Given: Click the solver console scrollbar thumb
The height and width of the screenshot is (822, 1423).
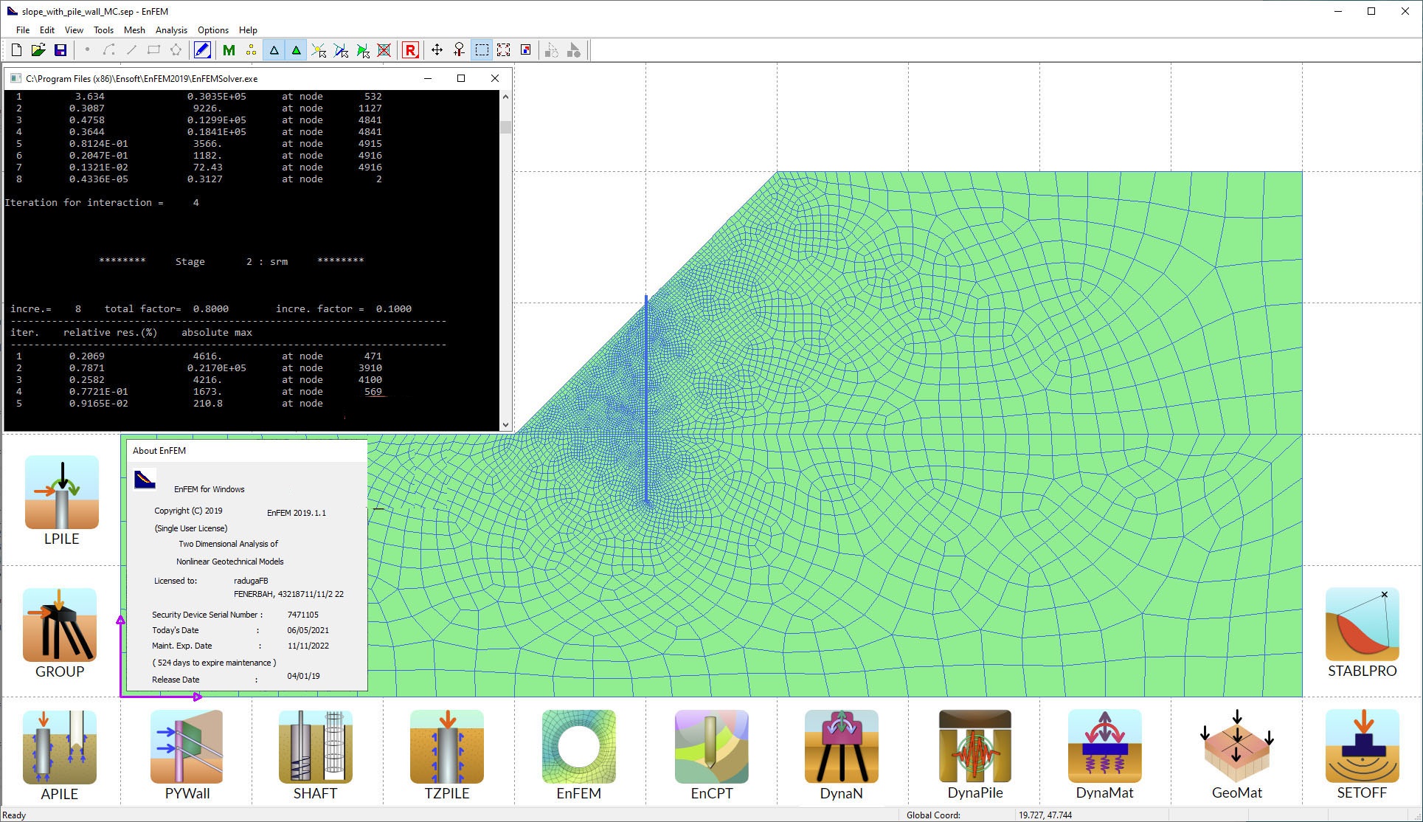Looking at the screenshot, I should point(505,127).
